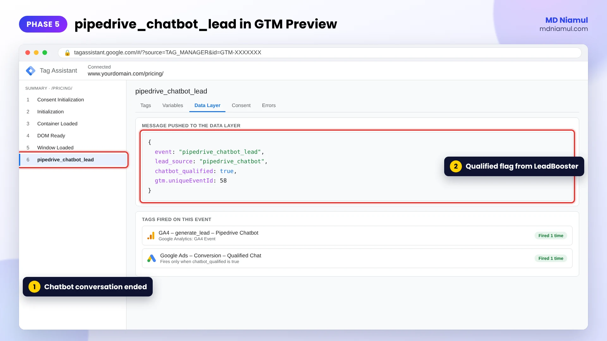This screenshot has height=341, width=607.
Task: Open GA4 generate_lead Pipedrive Chatbot tag
Action: click(357, 236)
